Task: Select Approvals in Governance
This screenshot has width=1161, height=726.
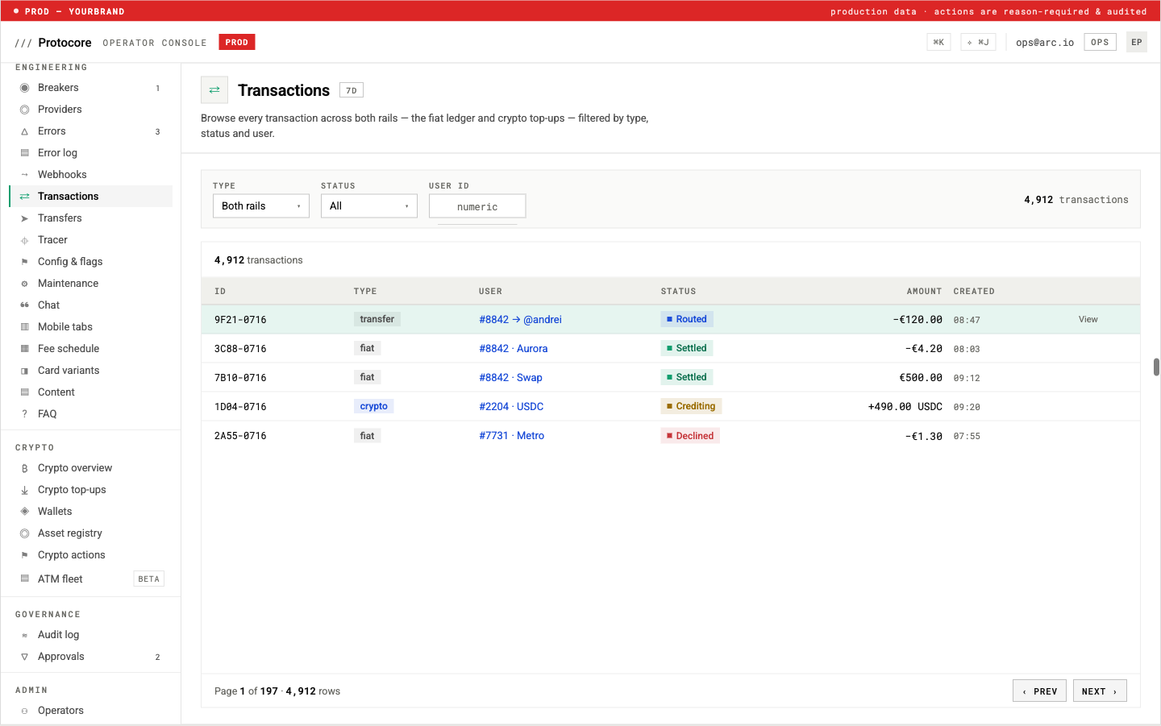Action: pyautogui.click(x=91, y=657)
